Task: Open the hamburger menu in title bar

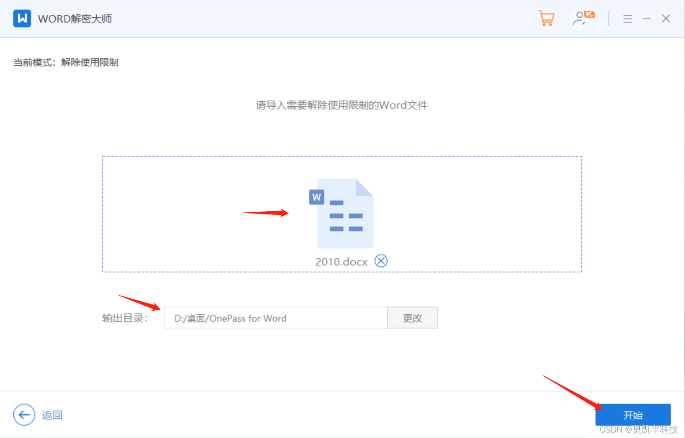Action: [x=627, y=19]
